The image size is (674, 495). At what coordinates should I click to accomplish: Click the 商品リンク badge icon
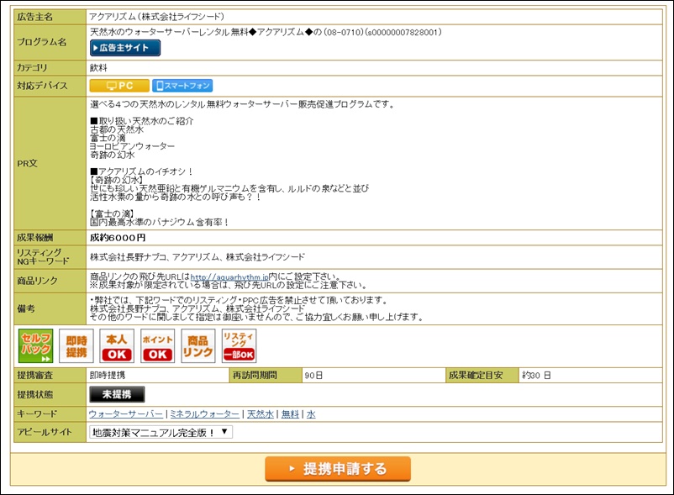click(x=198, y=346)
